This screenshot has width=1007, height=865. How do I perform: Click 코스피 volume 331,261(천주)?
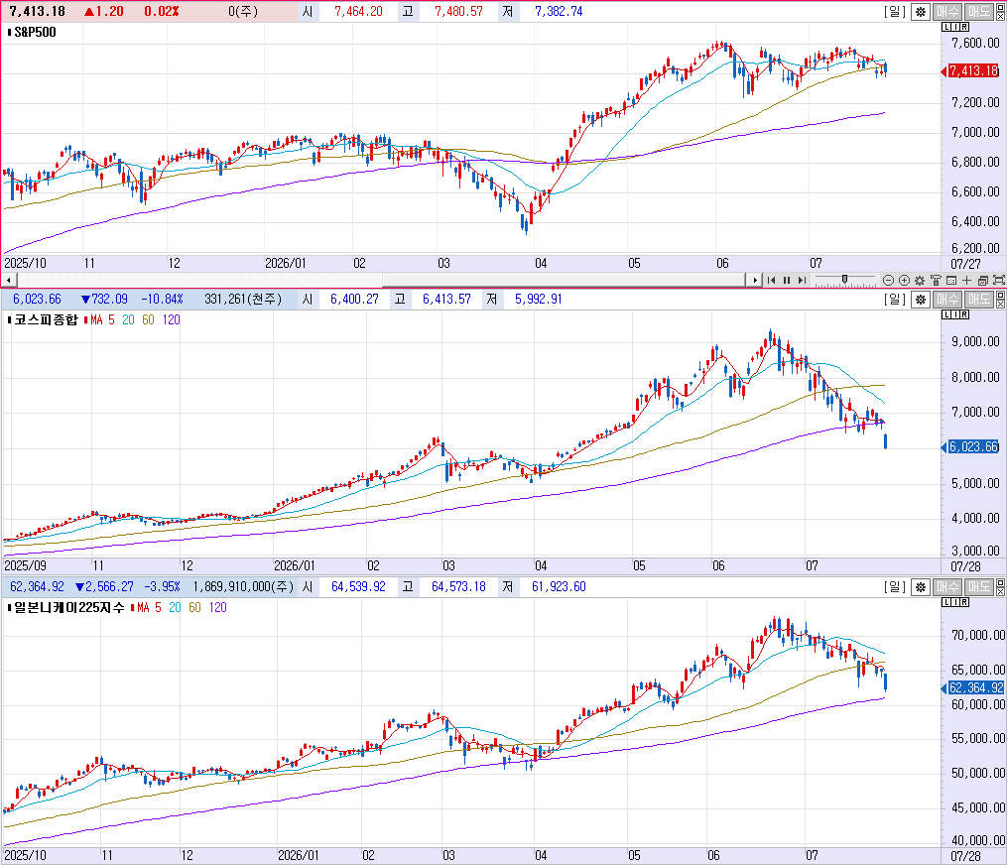pyautogui.click(x=243, y=300)
